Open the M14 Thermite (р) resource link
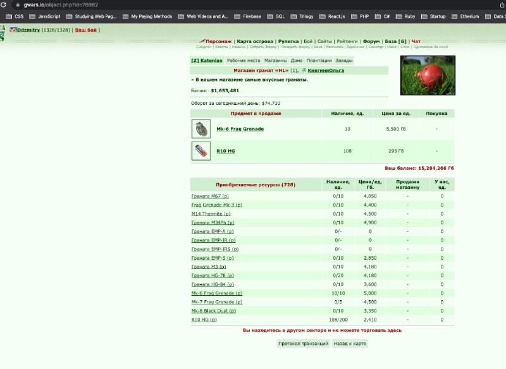Viewport: 506px width, 369px height. pyautogui.click(x=211, y=214)
